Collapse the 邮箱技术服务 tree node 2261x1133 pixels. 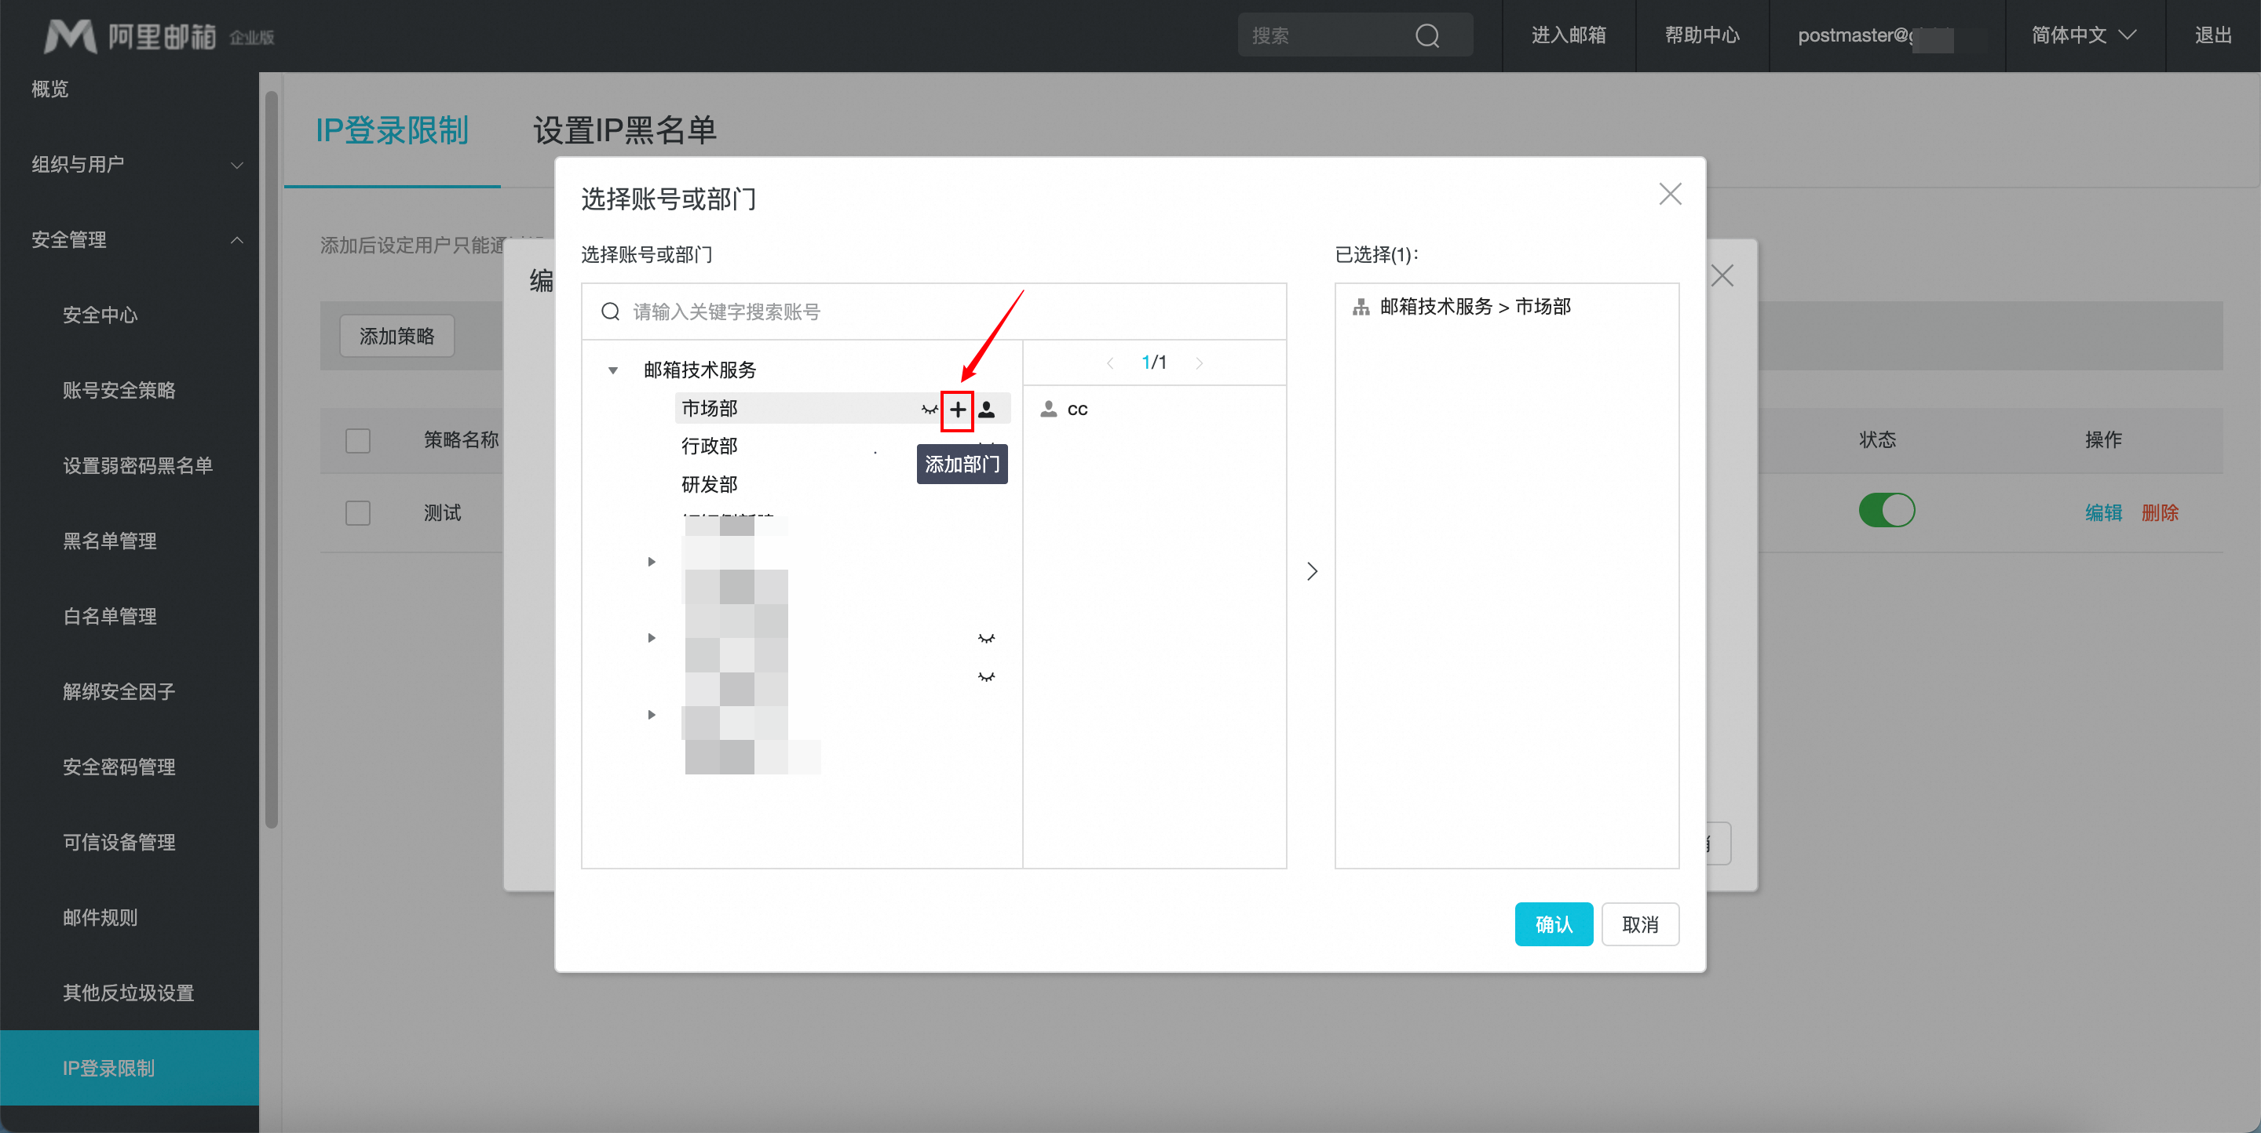point(612,370)
